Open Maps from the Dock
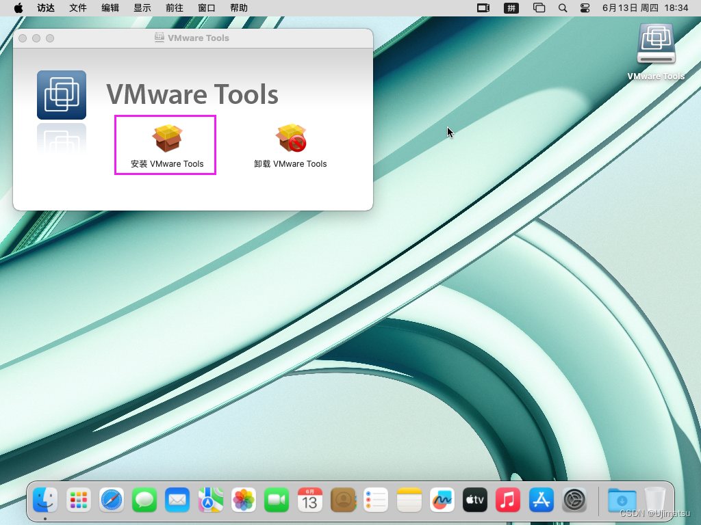 [211, 499]
